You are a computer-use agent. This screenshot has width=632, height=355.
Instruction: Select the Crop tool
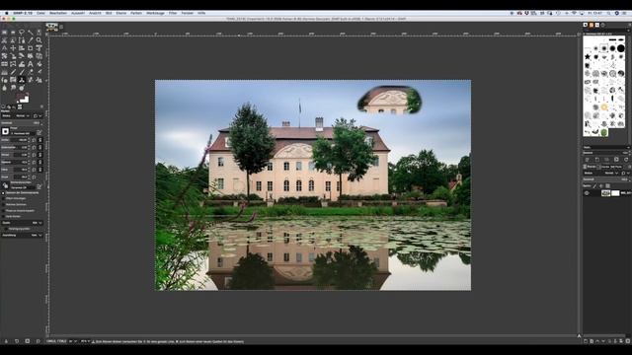tap(31, 48)
